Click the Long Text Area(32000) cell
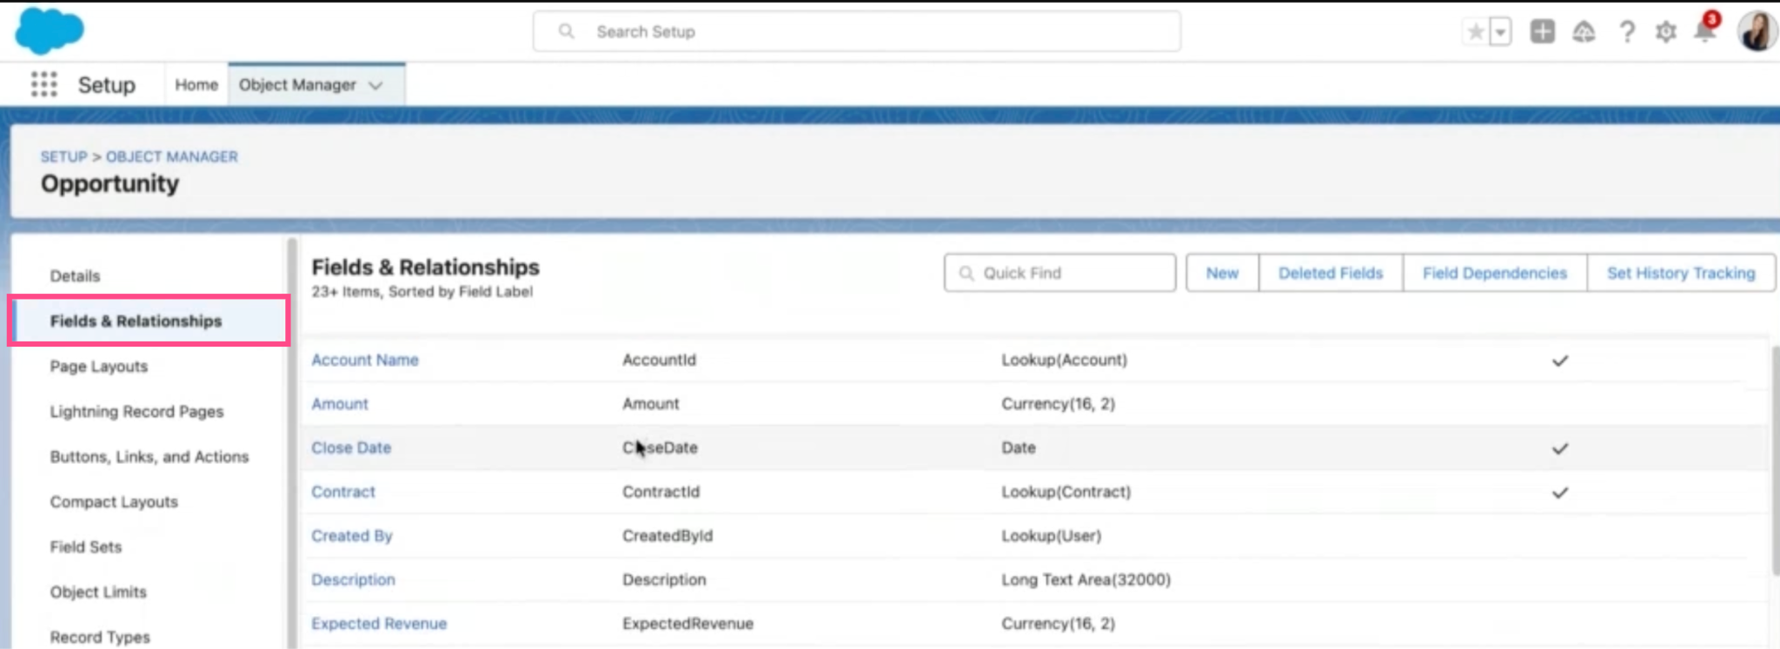This screenshot has height=649, width=1780. point(1086,579)
